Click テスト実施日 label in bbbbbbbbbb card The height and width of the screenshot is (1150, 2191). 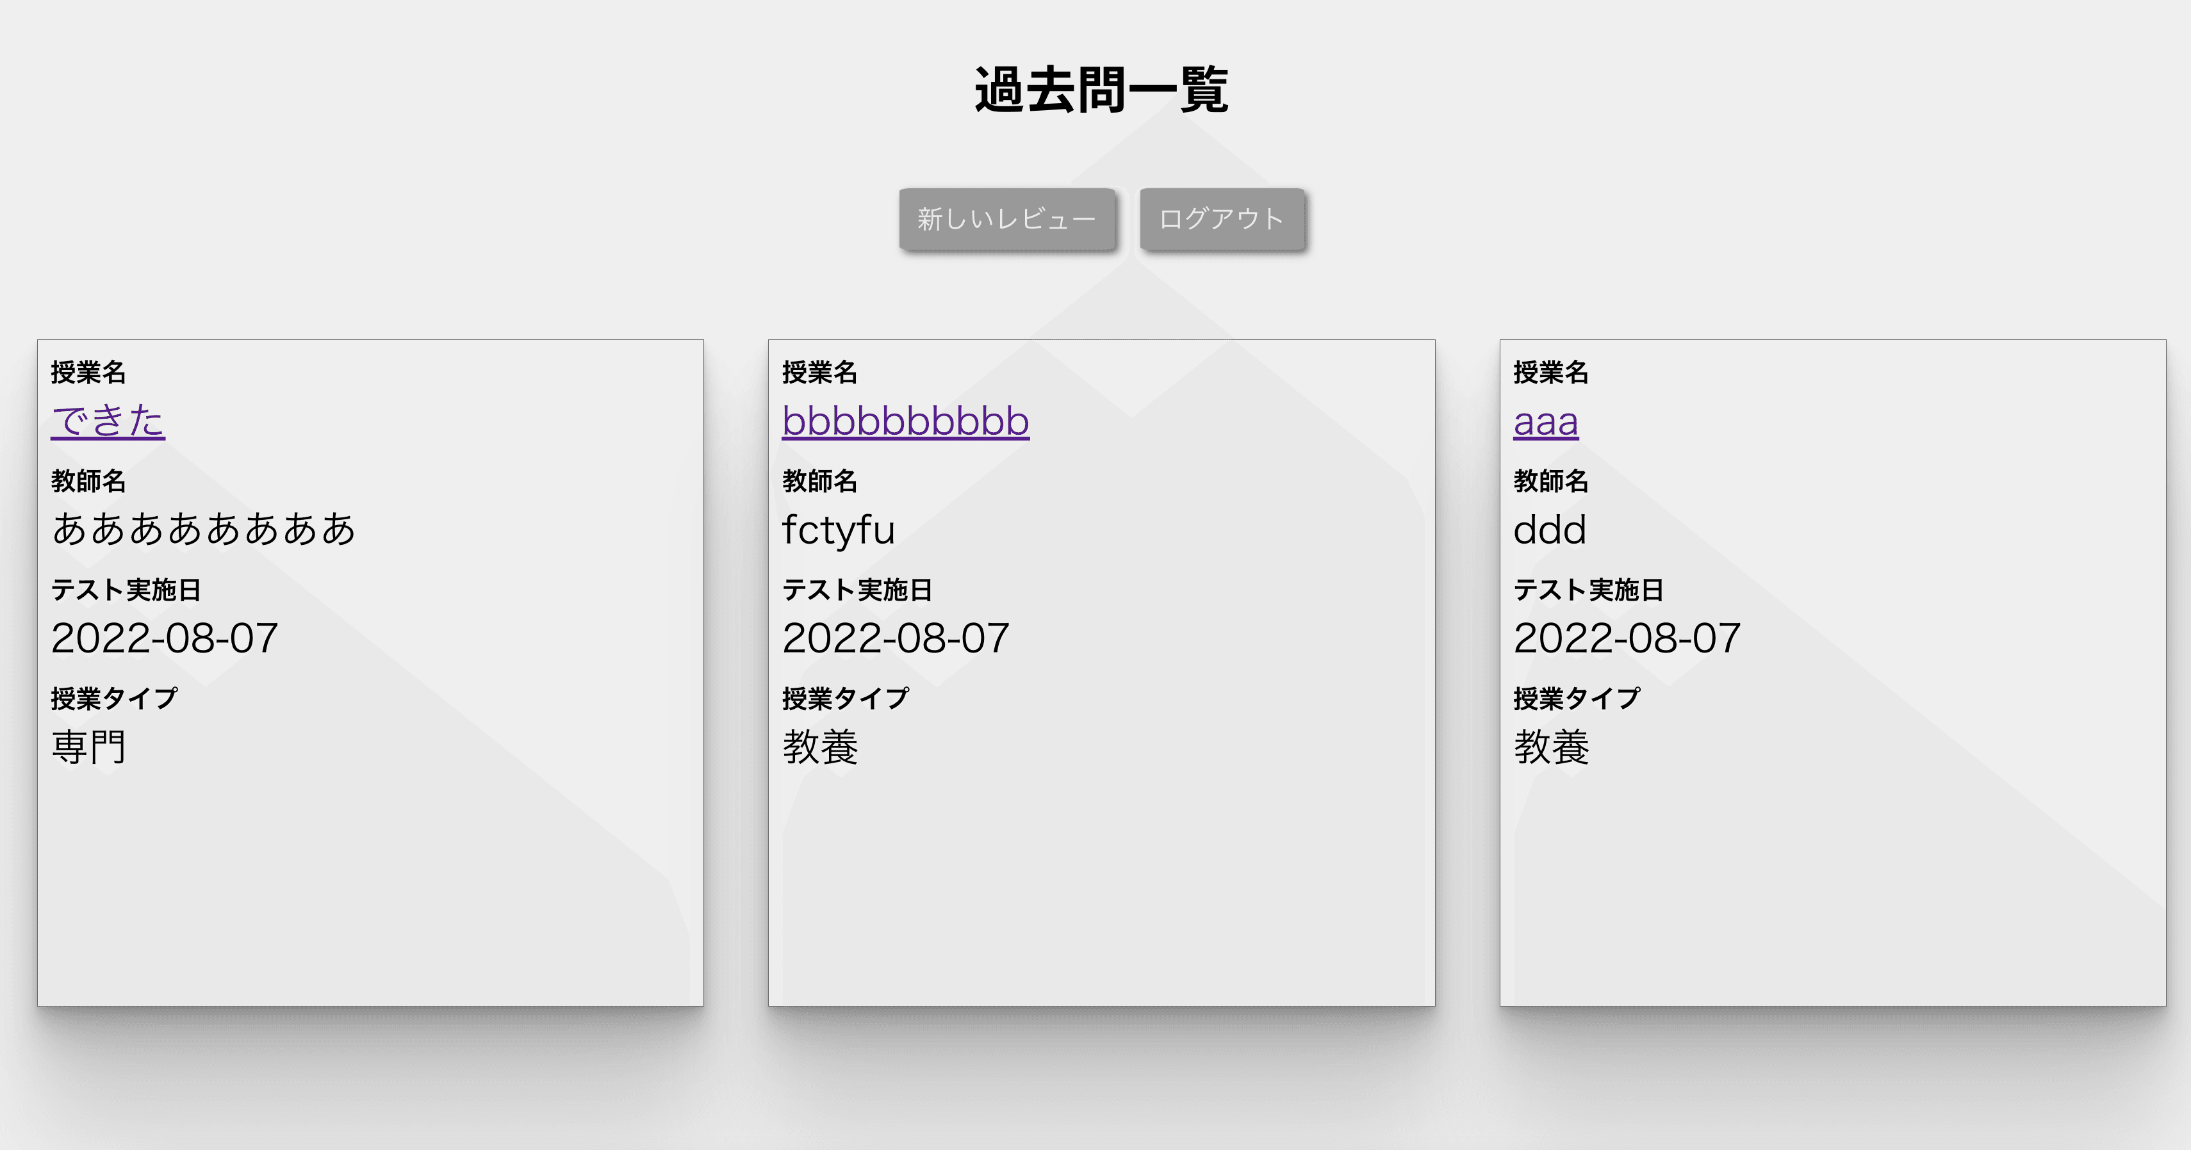click(857, 590)
